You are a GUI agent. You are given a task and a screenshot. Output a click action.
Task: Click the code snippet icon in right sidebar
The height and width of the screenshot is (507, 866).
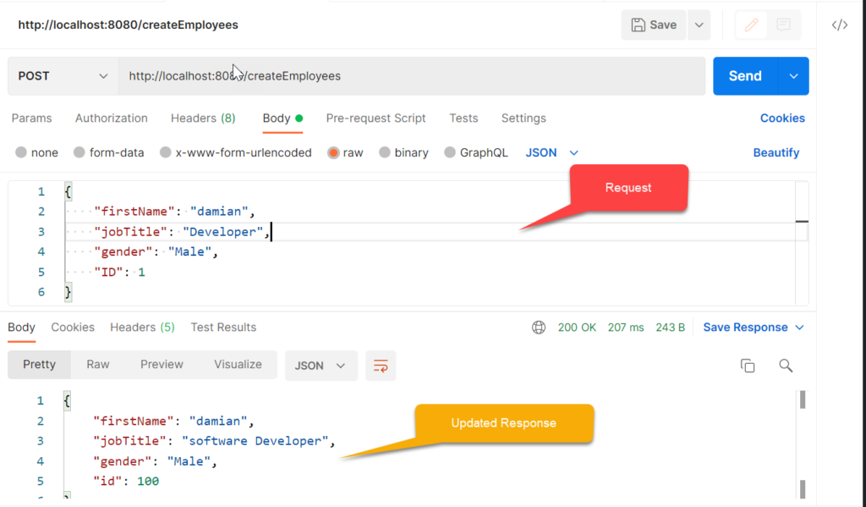click(x=840, y=25)
